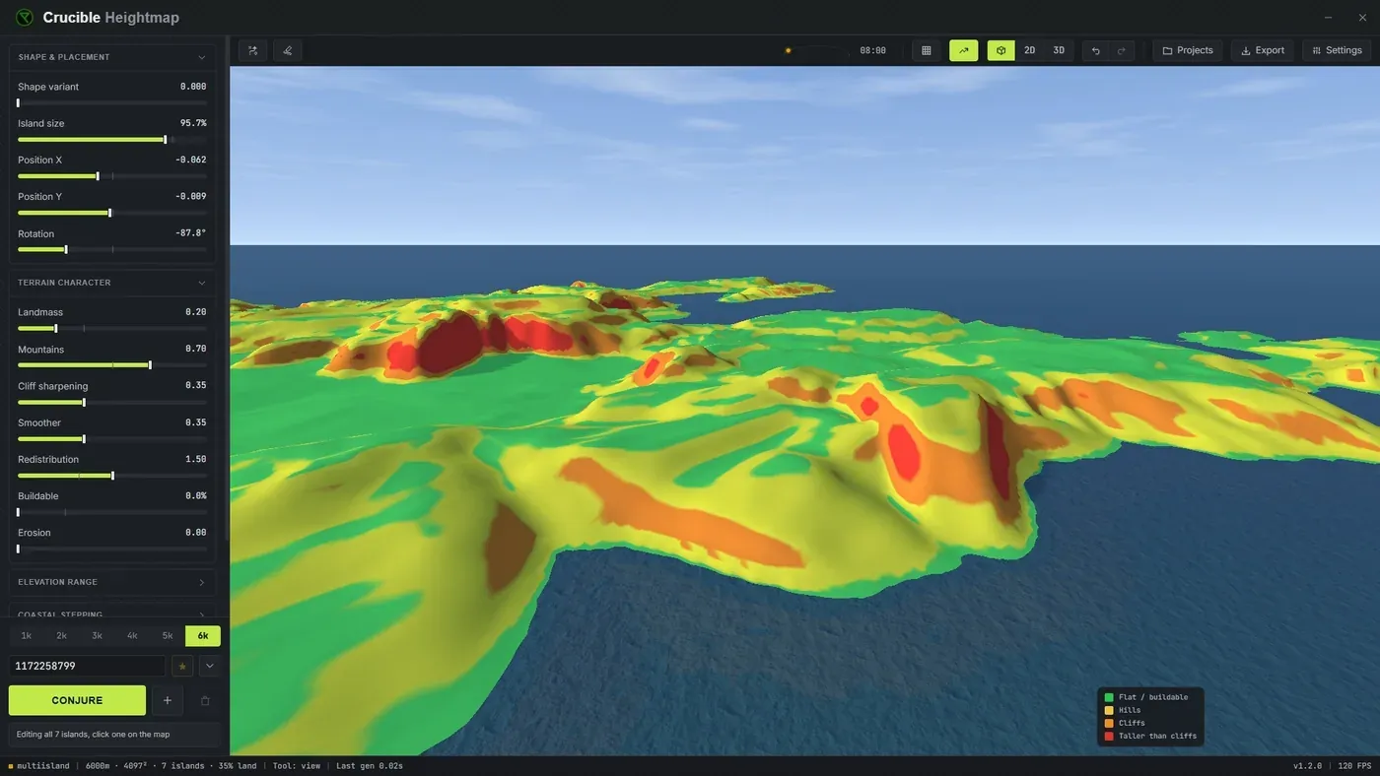Click the CONJURE button
Screen dimensions: 1380x776
tap(77, 700)
